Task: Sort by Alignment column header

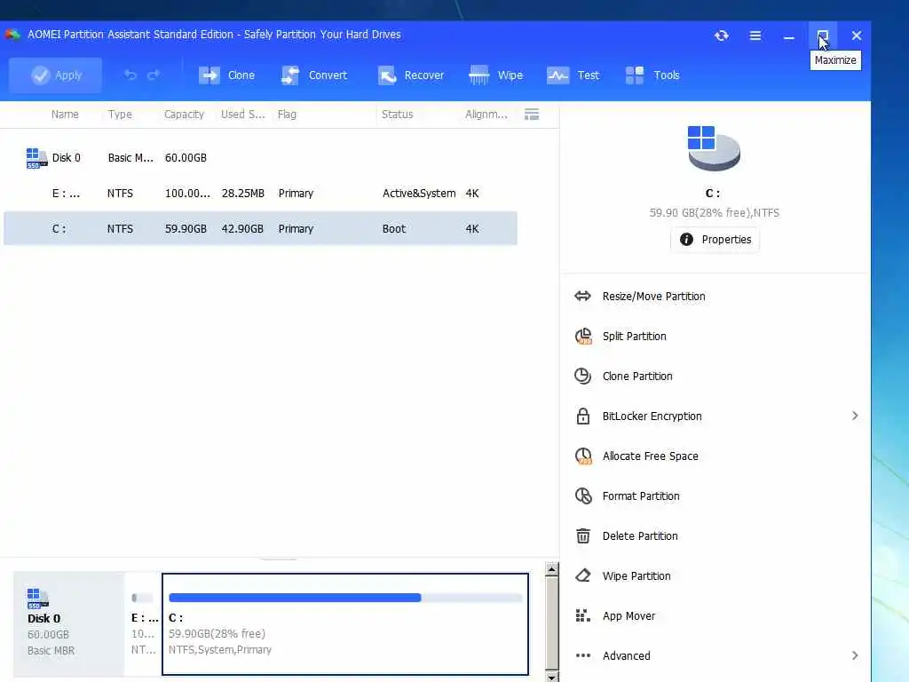Action: click(x=486, y=115)
